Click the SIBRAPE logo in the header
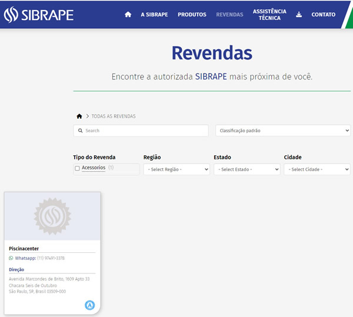 point(39,15)
